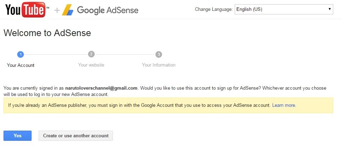Screen dimensions: 342x152
Task: Click the Google AdSense logo icon
Action: click(67, 10)
